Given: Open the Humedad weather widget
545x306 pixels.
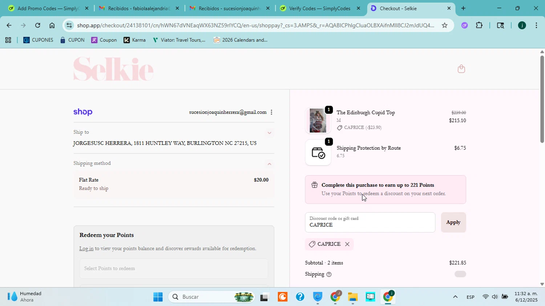Looking at the screenshot, I should click(25, 297).
